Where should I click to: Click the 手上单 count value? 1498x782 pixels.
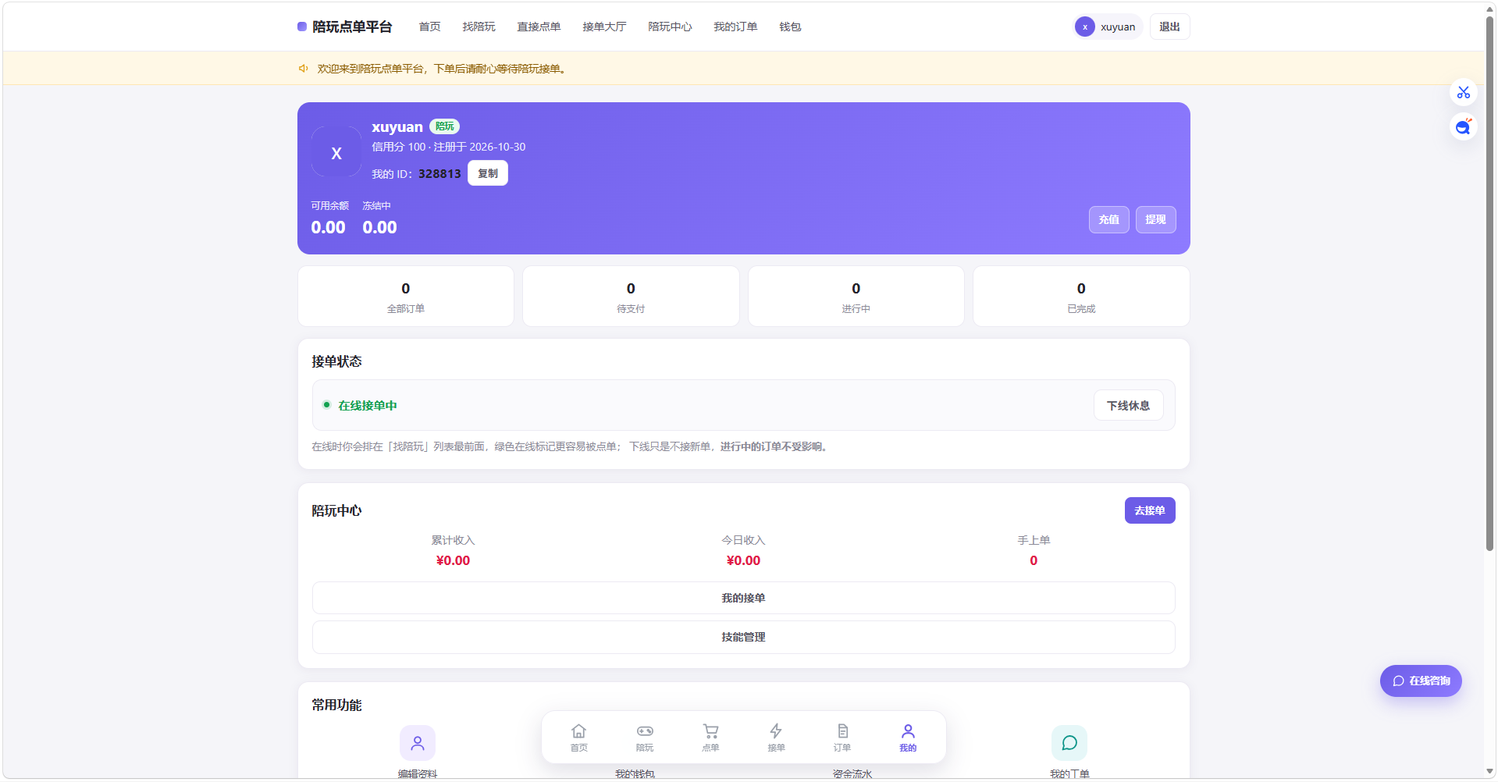pos(1034,560)
